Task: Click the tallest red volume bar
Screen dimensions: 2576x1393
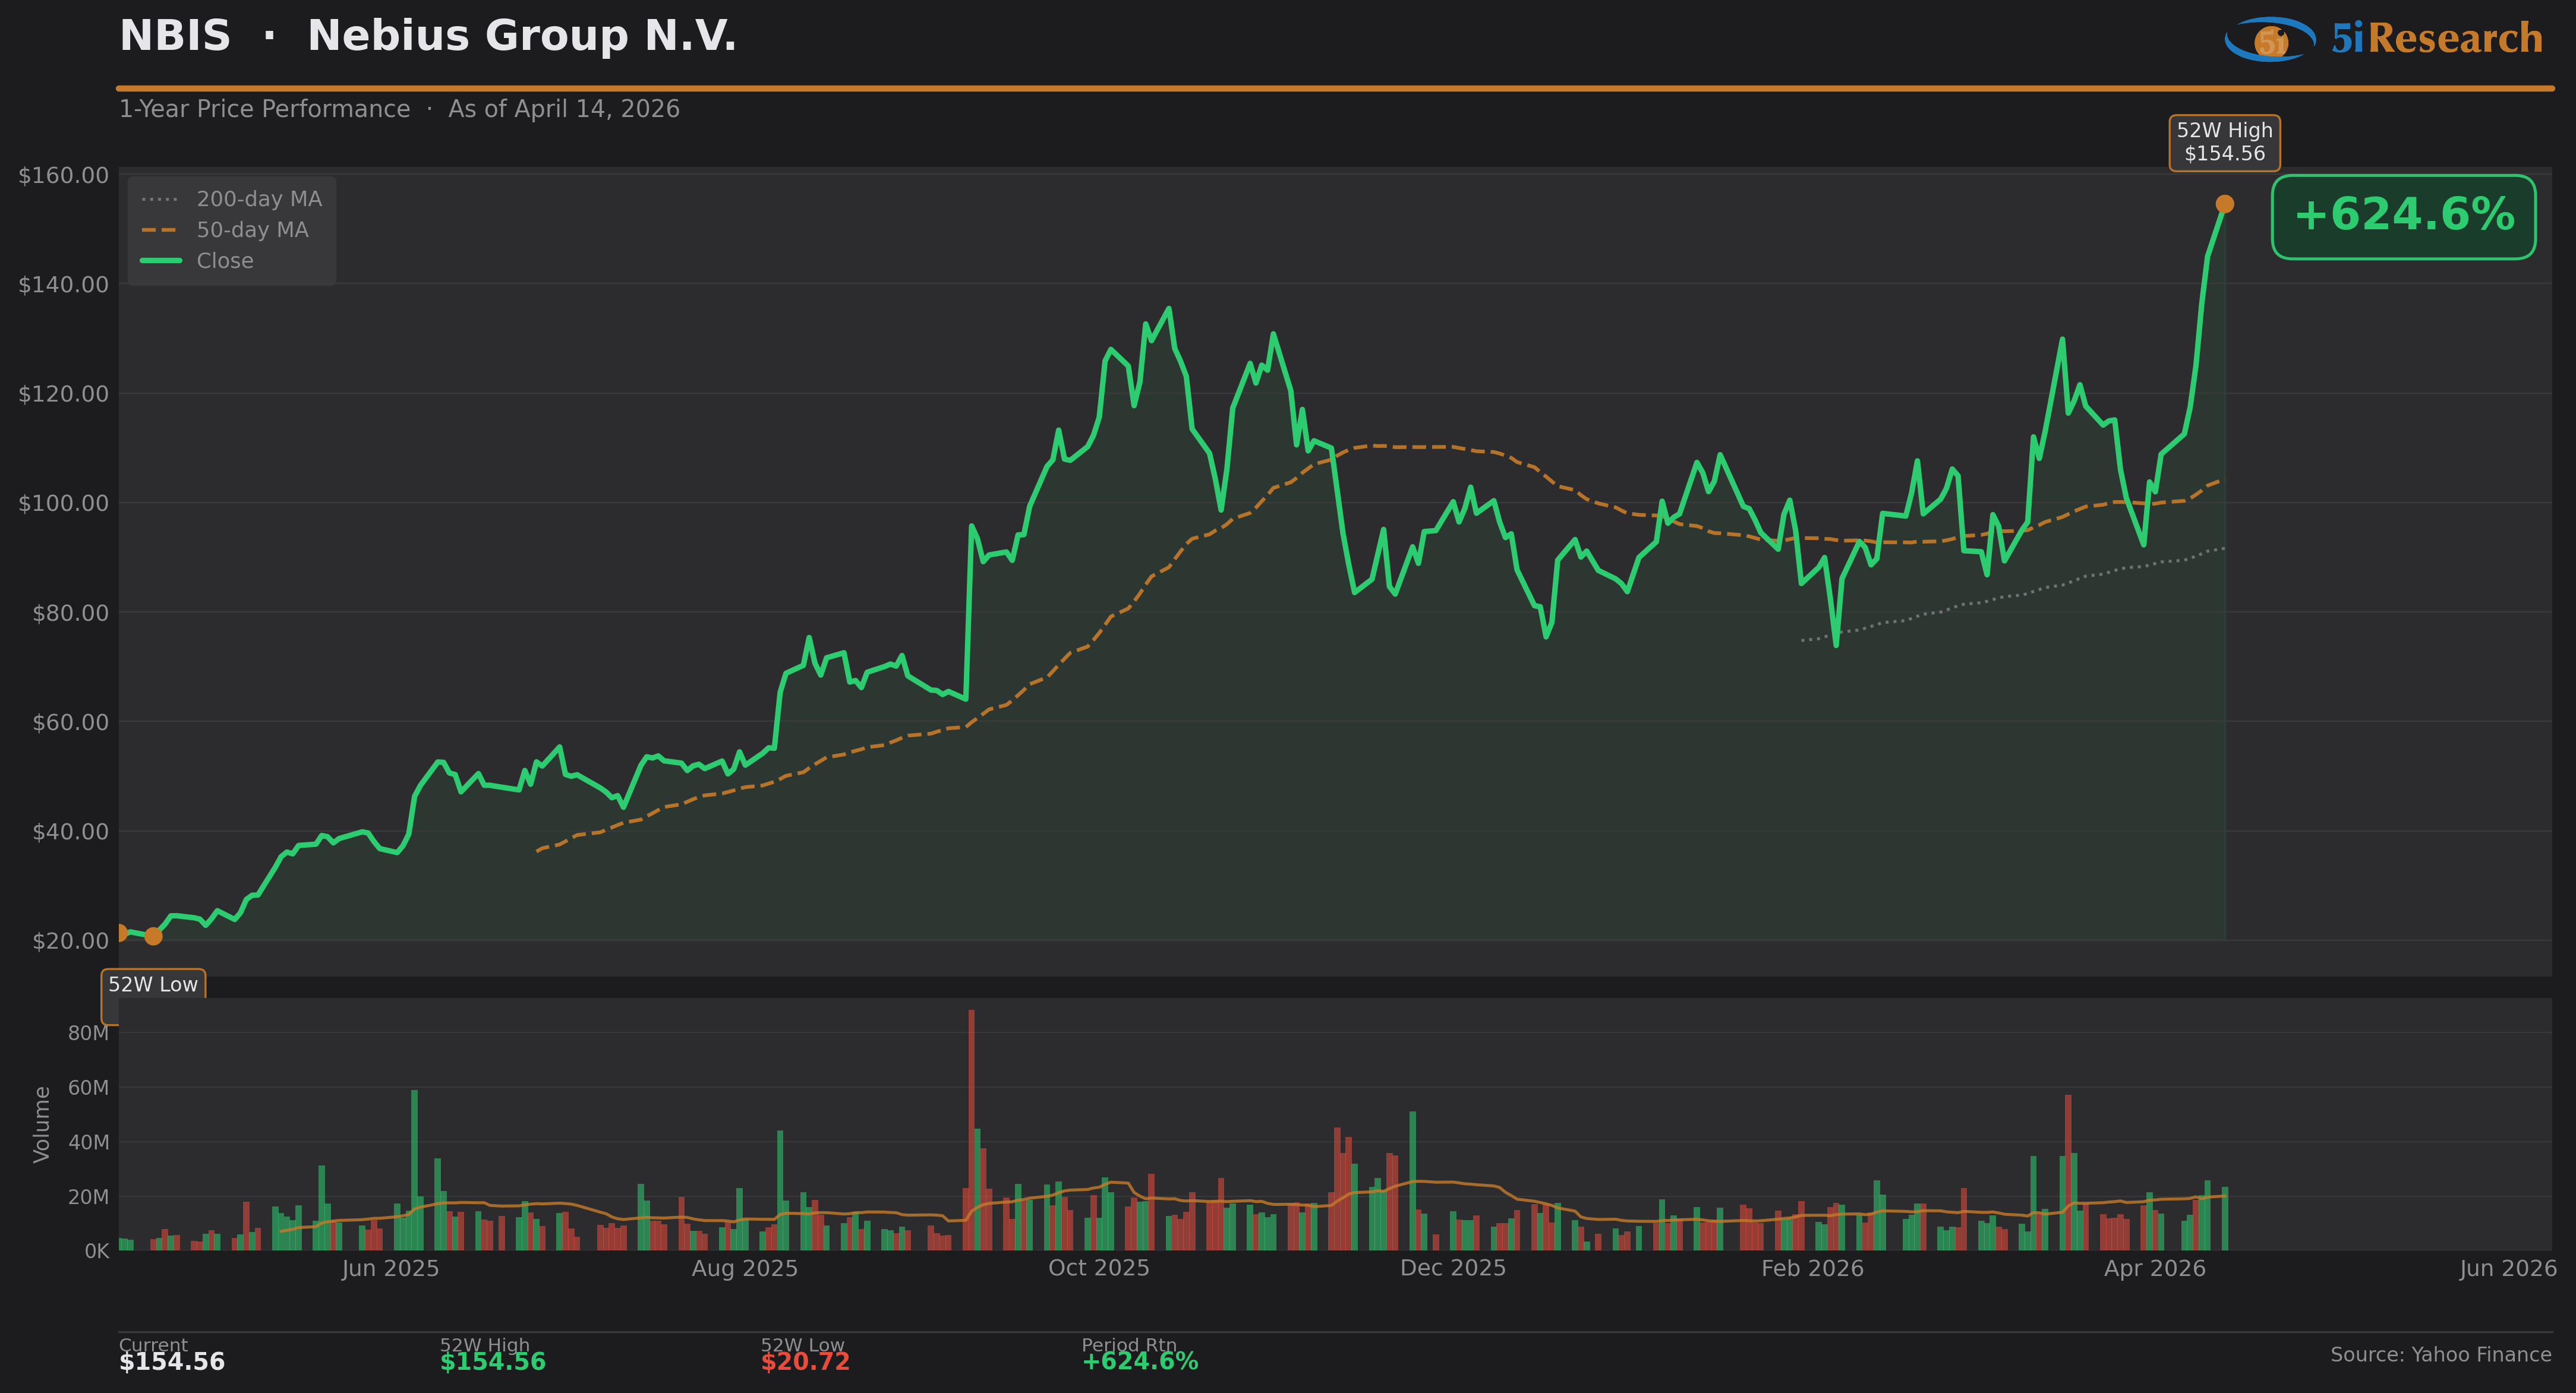Action: point(971,1130)
